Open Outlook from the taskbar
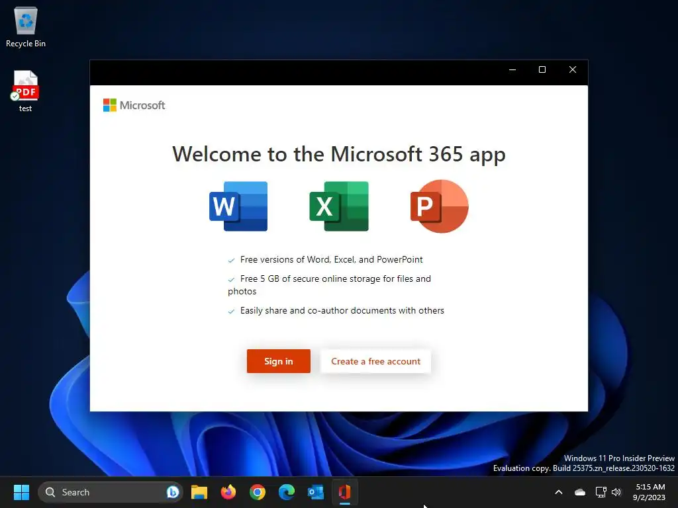The image size is (678, 508). pyautogui.click(x=315, y=492)
